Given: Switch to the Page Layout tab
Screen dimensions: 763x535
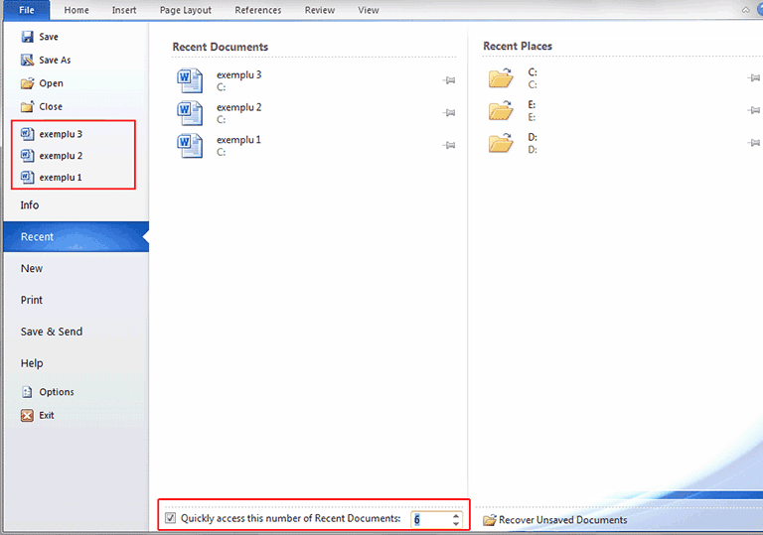Looking at the screenshot, I should (186, 10).
